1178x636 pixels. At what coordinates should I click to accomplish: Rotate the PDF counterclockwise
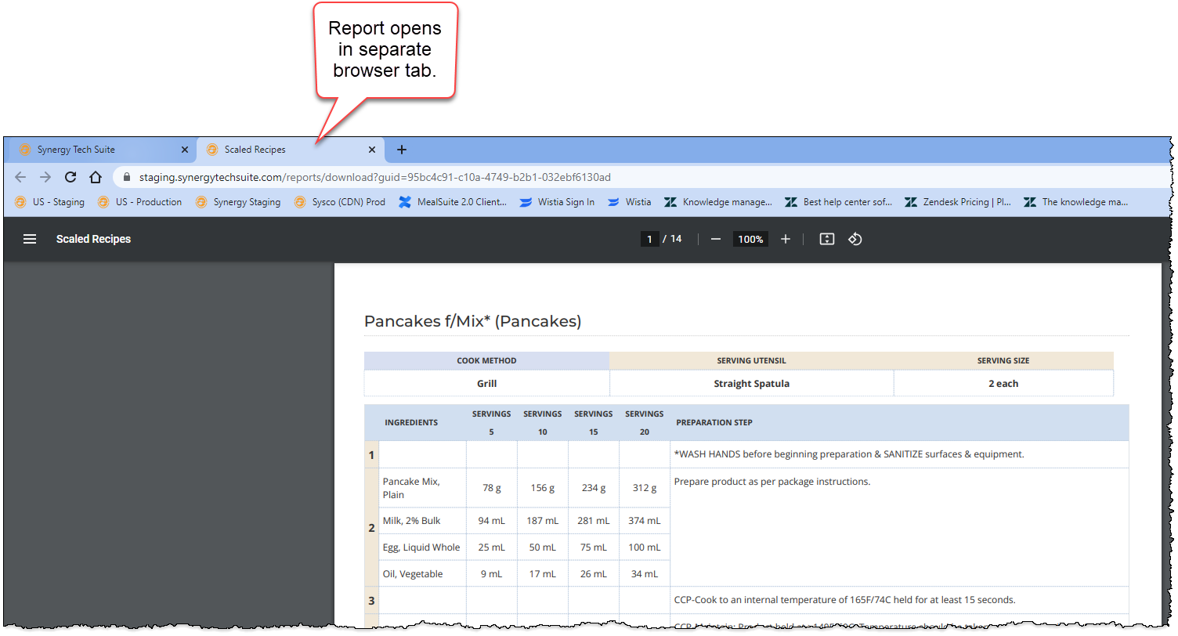[855, 239]
